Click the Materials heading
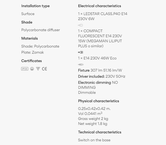Image resolution: width=166 pixels, height=145 pixels. (30, 38)
